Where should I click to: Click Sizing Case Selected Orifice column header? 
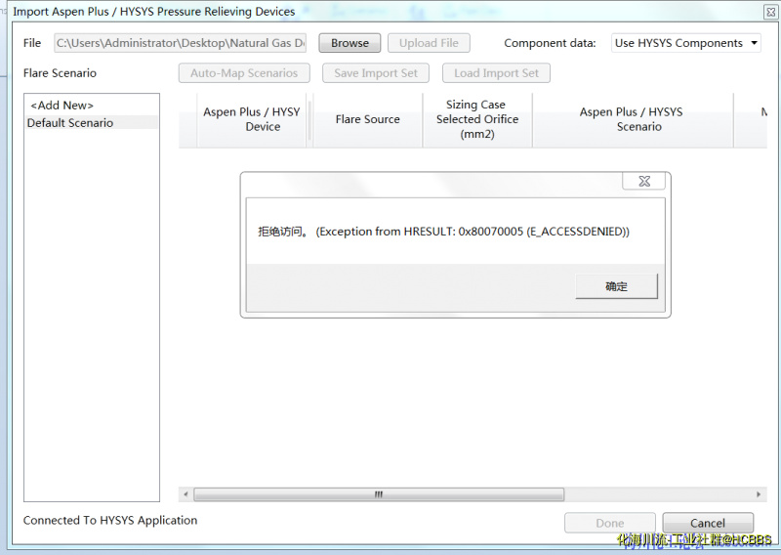point(477,119)
